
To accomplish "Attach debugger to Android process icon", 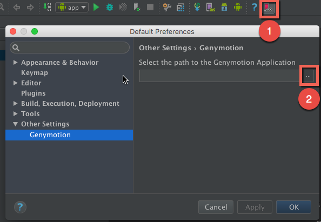I will [x=137, y=7].
